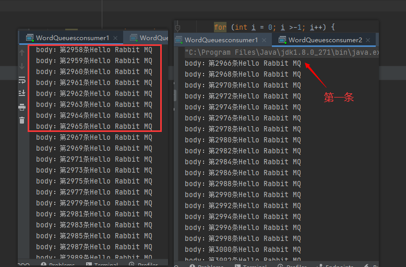Close WordQueuesconsumer1 tab in right panel
The height and width of the screenshot is (267, 406).
click(265, 40)
